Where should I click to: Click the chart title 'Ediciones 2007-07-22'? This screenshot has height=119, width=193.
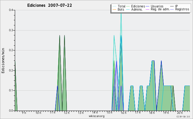tap(50, 5)
